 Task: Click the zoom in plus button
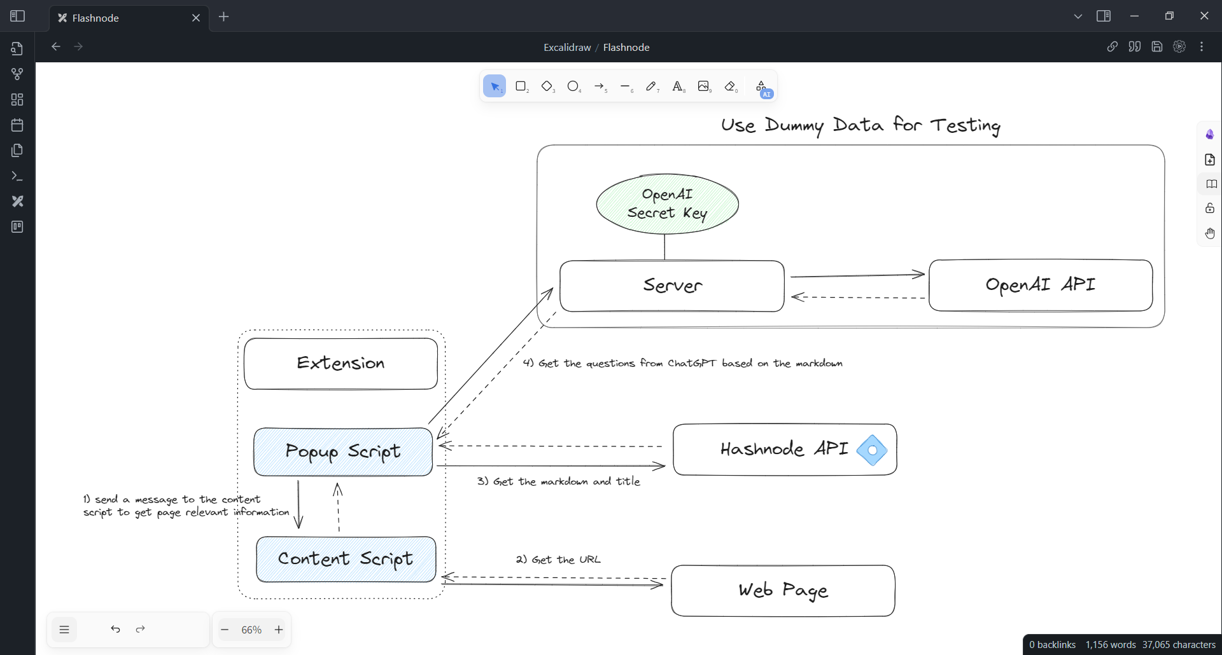279,630
